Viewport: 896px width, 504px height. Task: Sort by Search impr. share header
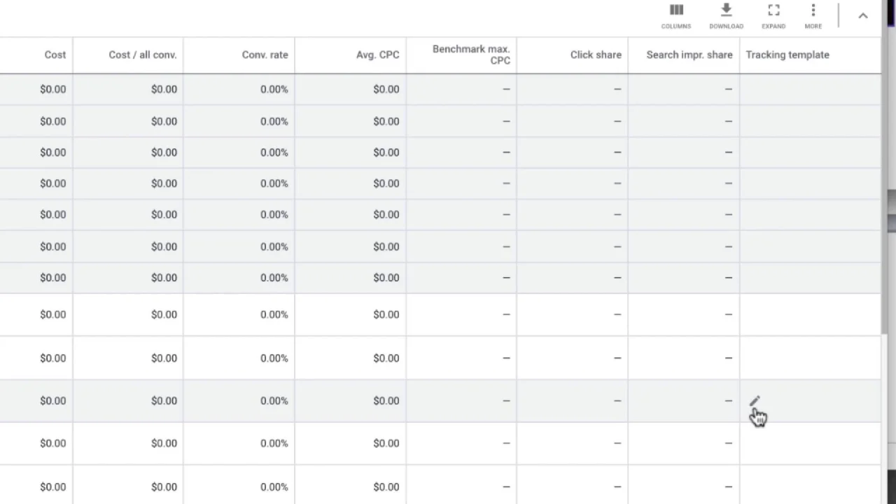point(689,55)
